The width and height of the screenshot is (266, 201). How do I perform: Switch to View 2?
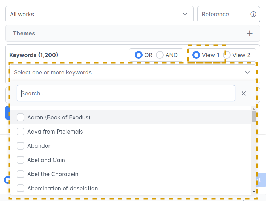coord(227,55)
